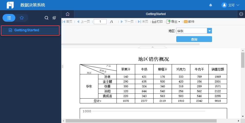Click the search icon in sidebar
Viewport: 245px width, 123px height.
[x=46, y=18]
